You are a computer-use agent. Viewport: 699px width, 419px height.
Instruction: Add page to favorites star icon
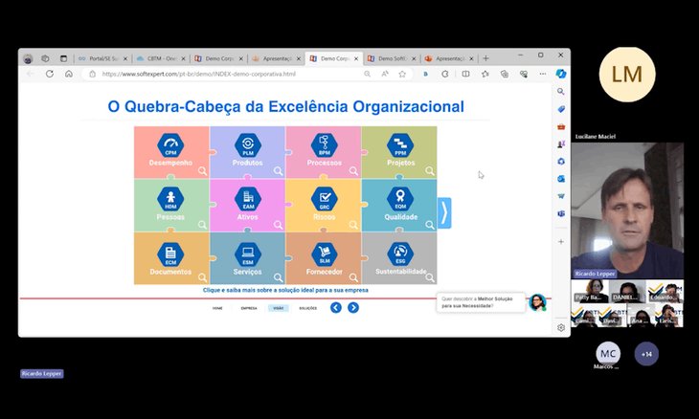click(402, 74)
